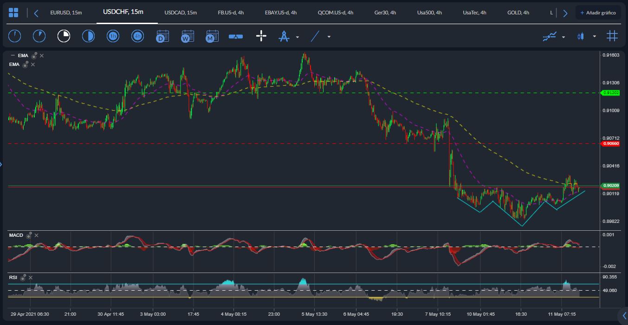Switch to the GOLD, 4h tab
Image resolution: width=628 pixels, height=325 pixels.
pos(518,13)
